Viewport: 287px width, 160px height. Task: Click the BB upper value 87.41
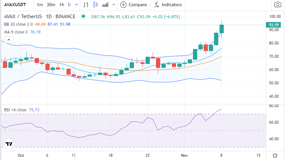pos(53,24)
